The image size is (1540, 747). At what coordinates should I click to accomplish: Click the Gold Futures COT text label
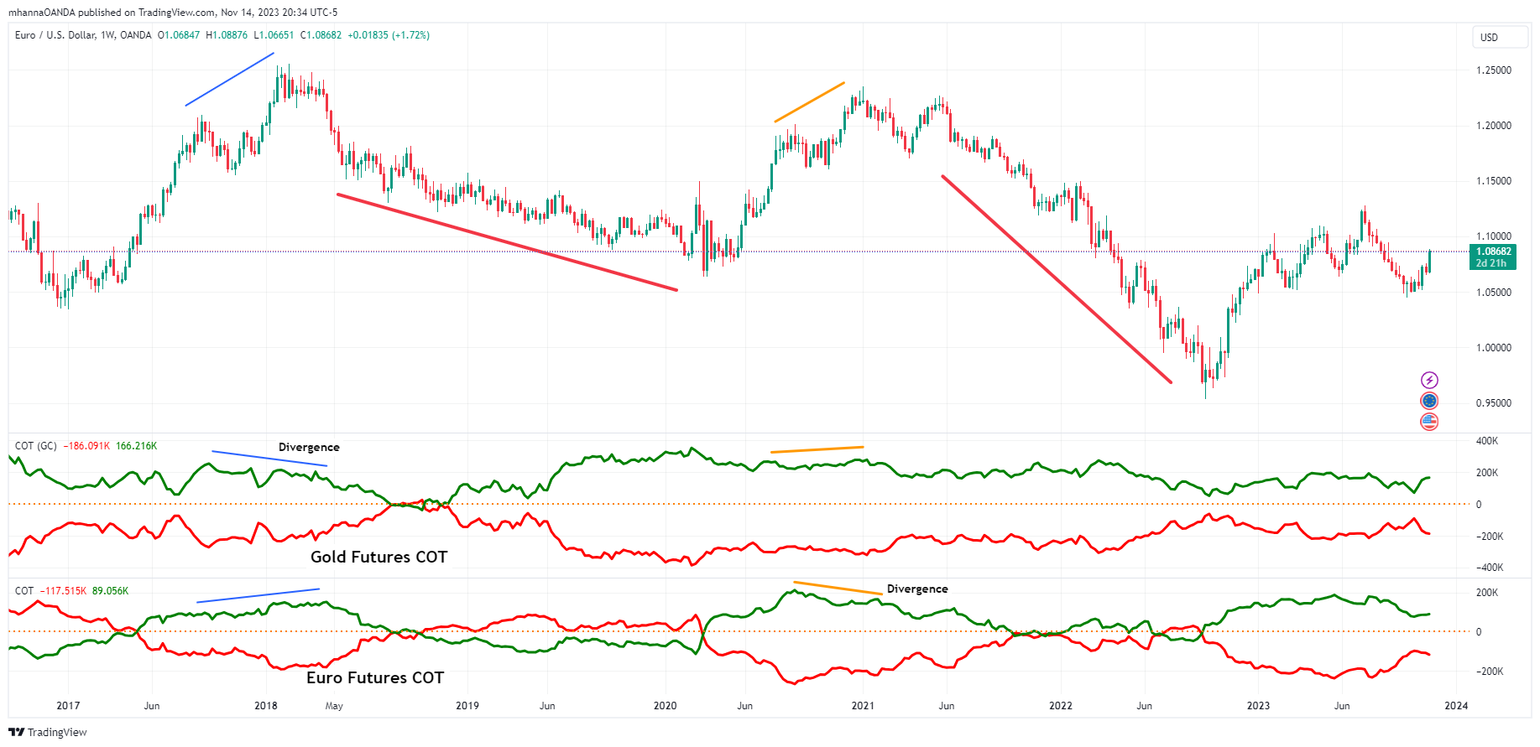(x=378, y=558)
